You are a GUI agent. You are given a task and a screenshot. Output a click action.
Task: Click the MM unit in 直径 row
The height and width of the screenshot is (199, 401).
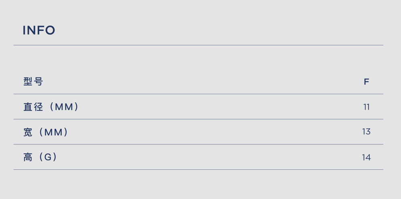click(x=64, y=107)
